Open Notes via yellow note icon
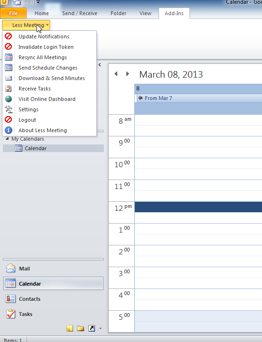The height and width of the screenshot is (342, 262). pyautogui.click(x=70, y=328)
